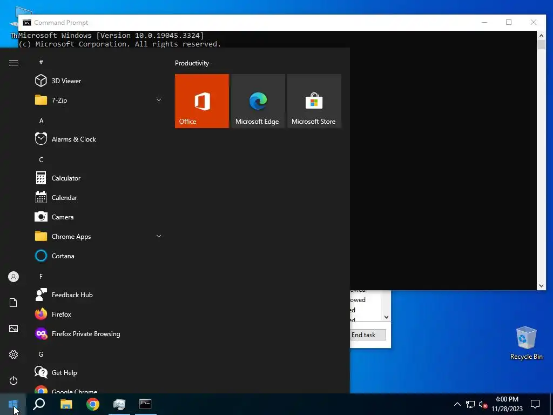Launch Alarms & Clock app
The height and width of the screenshot is (415, 553).
click(98, 139)
